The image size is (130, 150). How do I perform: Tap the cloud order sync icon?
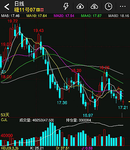point(94,6)
